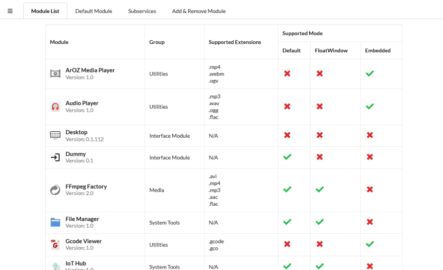This screenshot has height=270, width=443.
Task: Click FFmpeg Factory's FloatWindow green checkmark
Action: [320, 190]
